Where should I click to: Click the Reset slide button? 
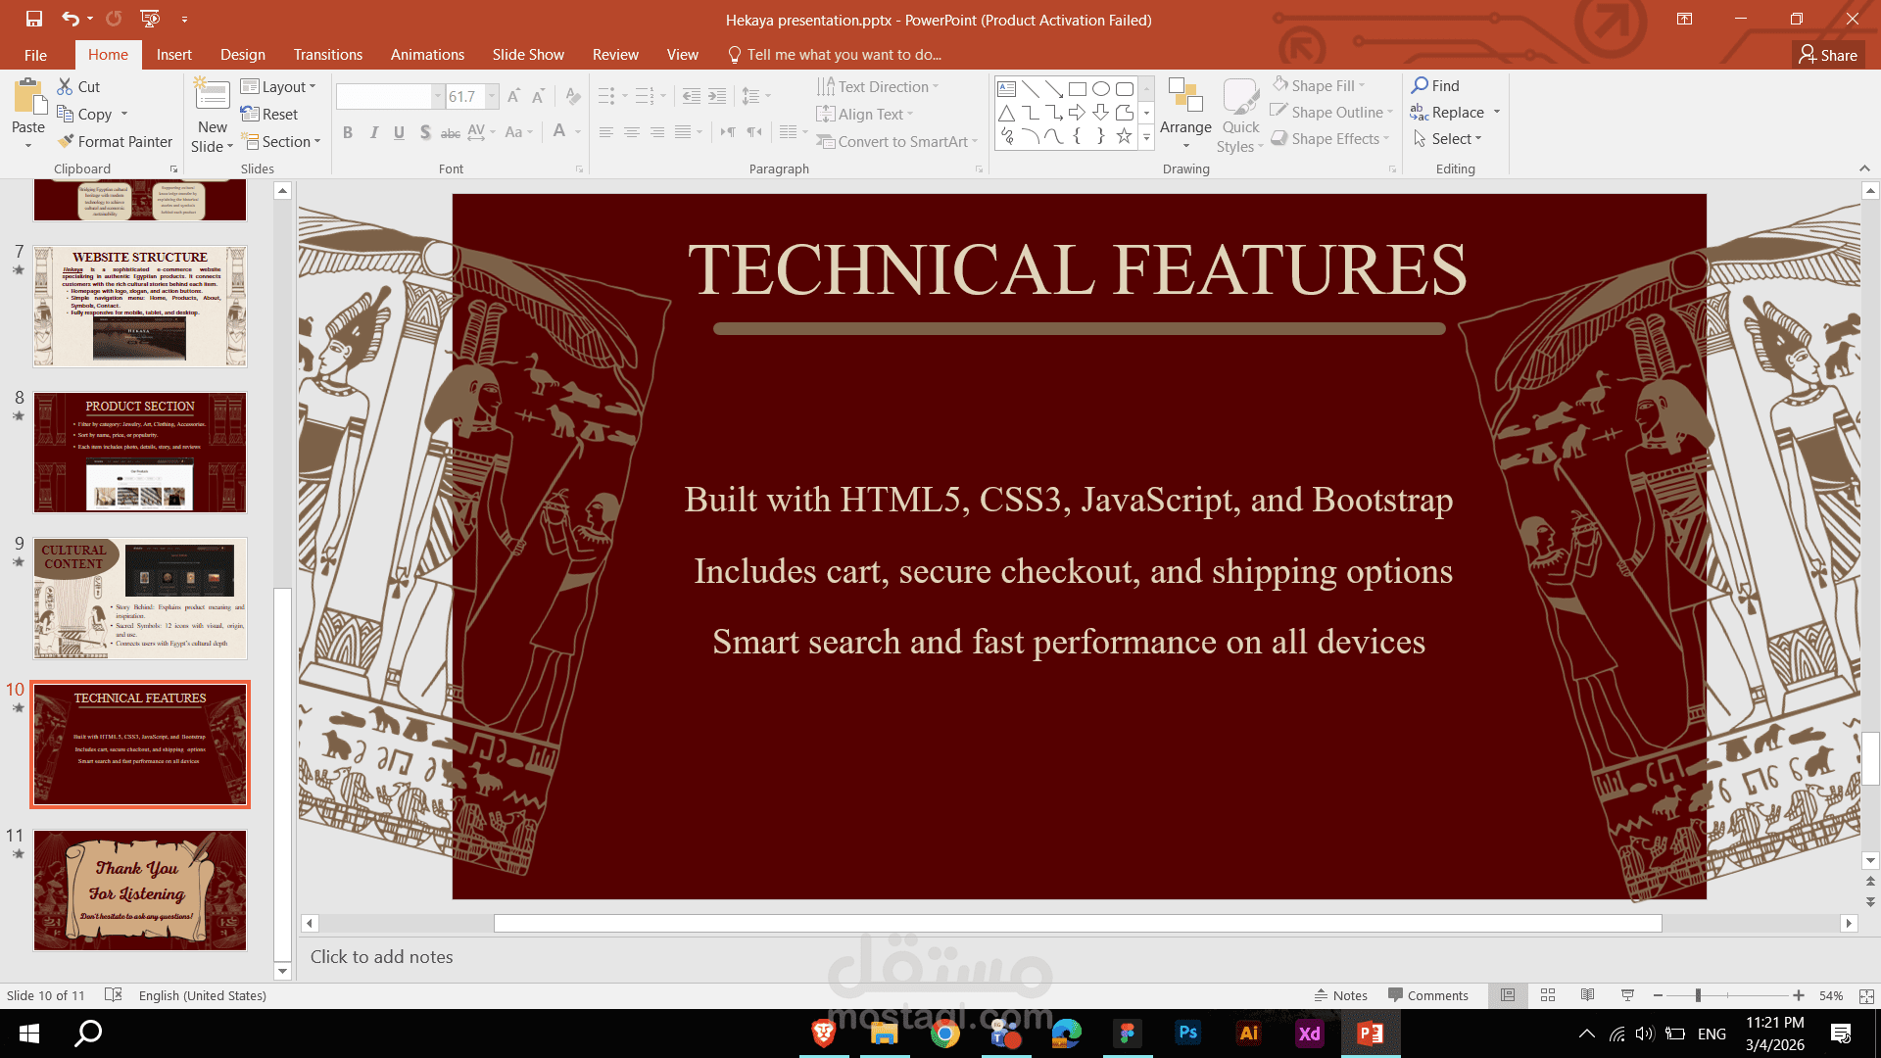(269, 115)
